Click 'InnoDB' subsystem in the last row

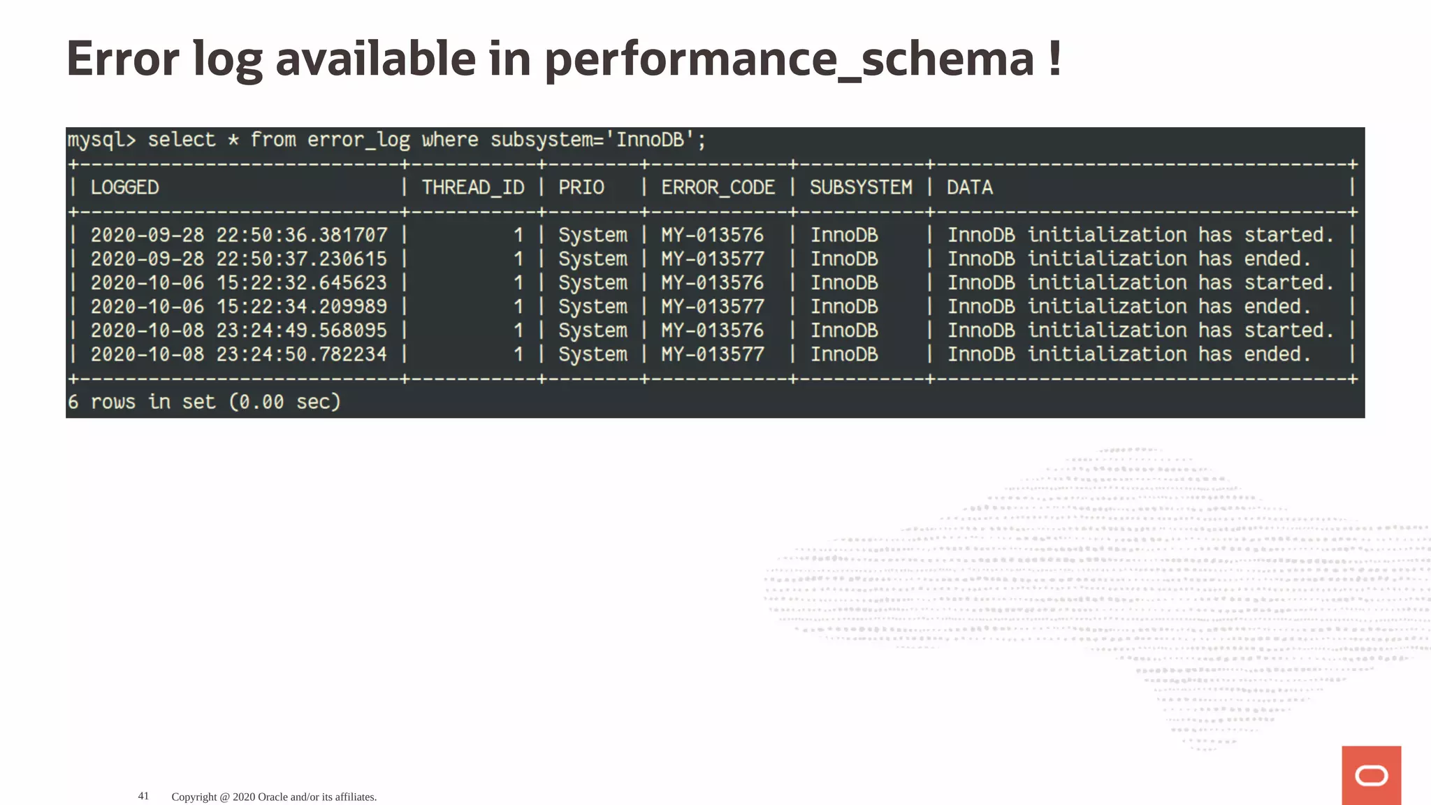pos(844,354)
